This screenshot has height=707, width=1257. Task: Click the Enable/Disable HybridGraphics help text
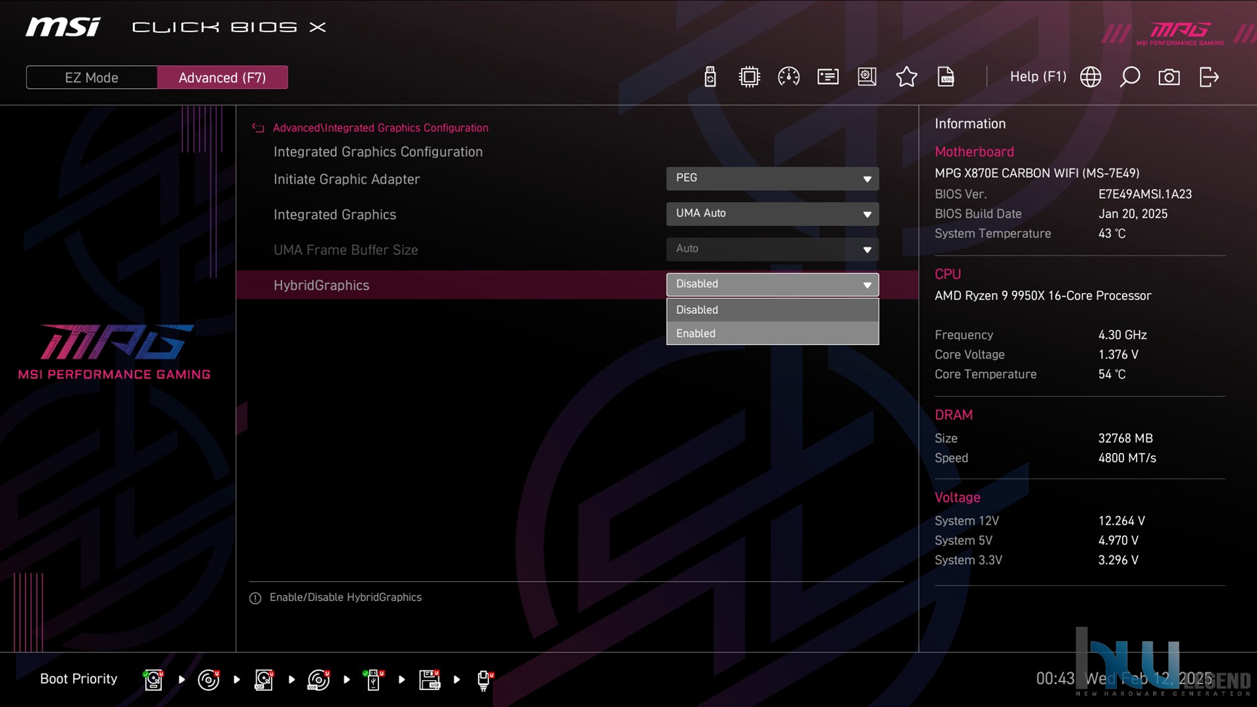coord(346,597)
